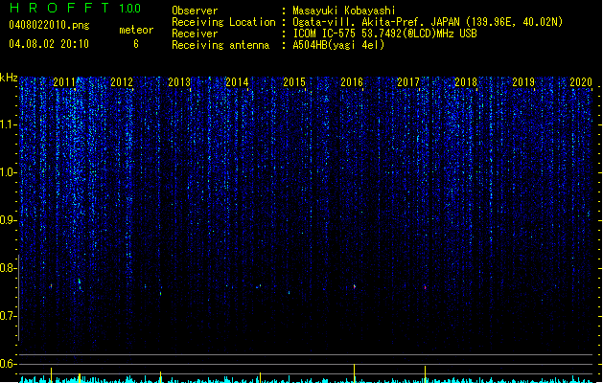603x383 pixels.
Task: Click the 2011 time axis label
Action: [x=64, y=82]
